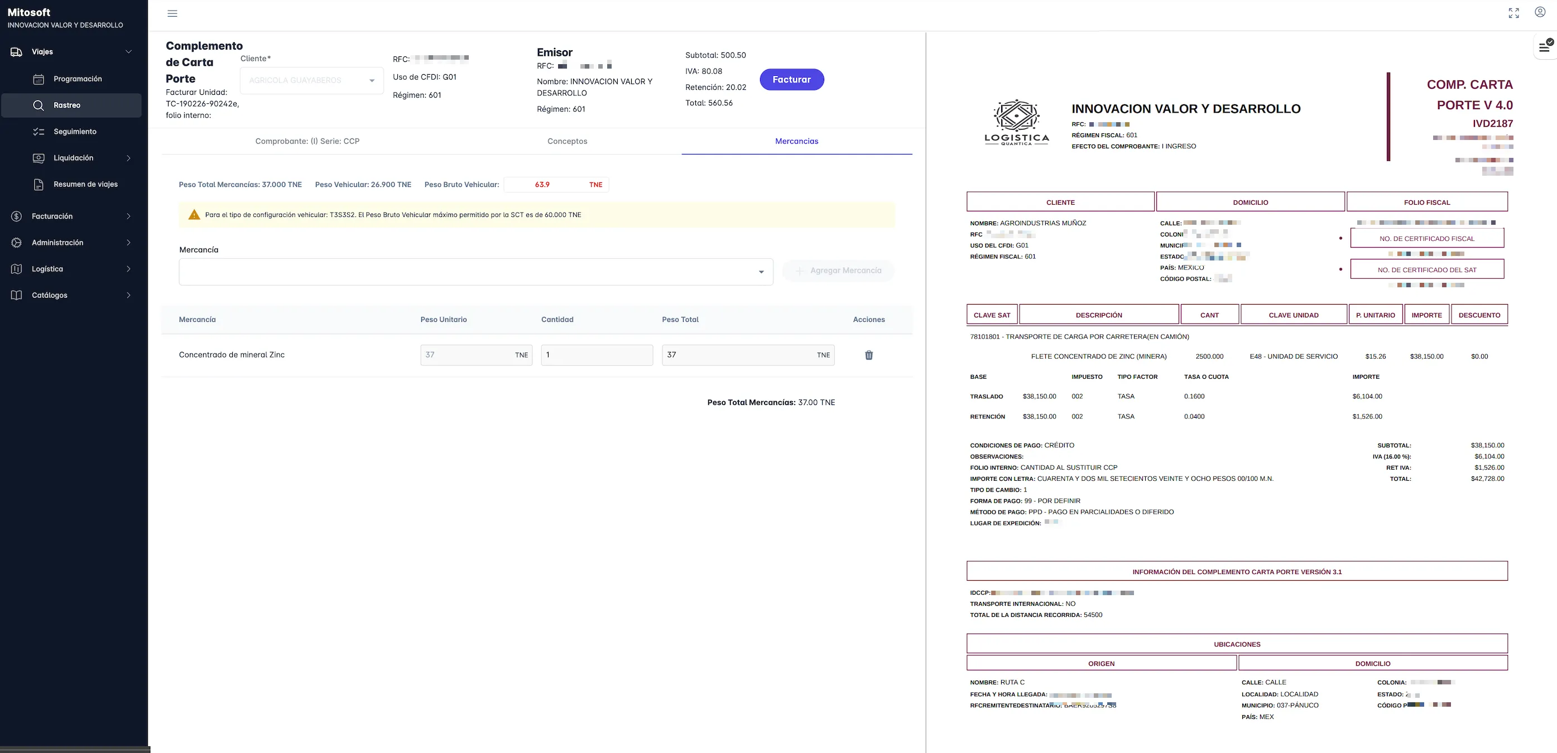Screen dimensions: 1557x753
Task: Switch to the Conceptos tab
Action: (x=567, y=142)
